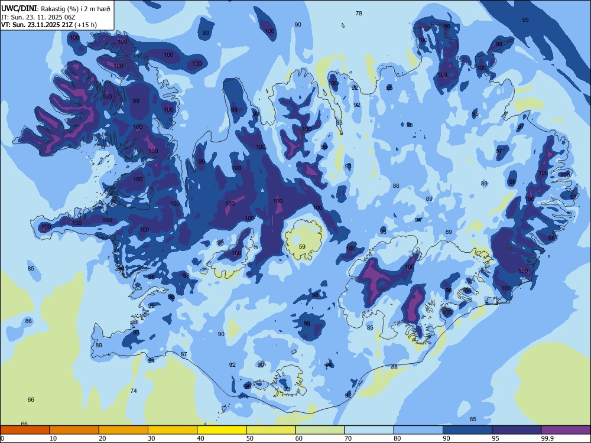Pick the light green 60–70 legend swatch
Viewport: 591px width, 443px height.
pyautogui.click(x=320, y=430)
